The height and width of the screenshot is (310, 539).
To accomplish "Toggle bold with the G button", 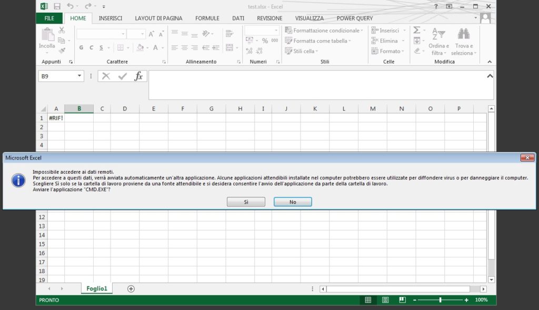I will (81, 47).
